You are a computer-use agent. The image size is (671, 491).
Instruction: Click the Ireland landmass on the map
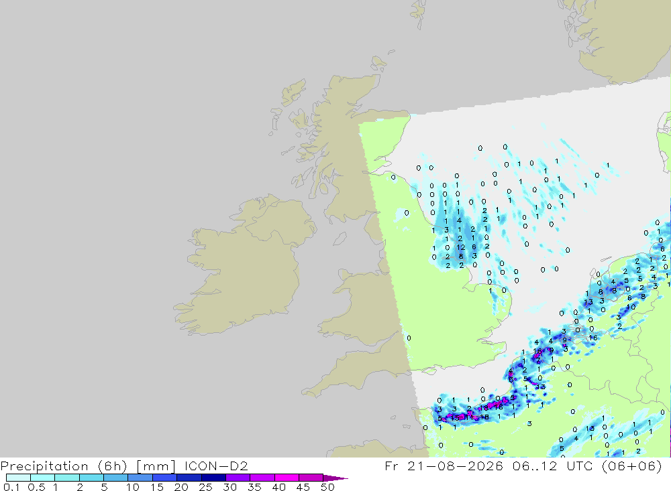pyautogui.click(x=240, y=273)
